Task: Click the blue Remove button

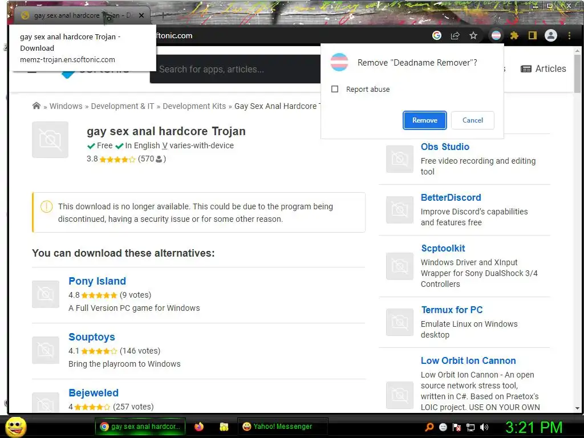Action: 424,120
